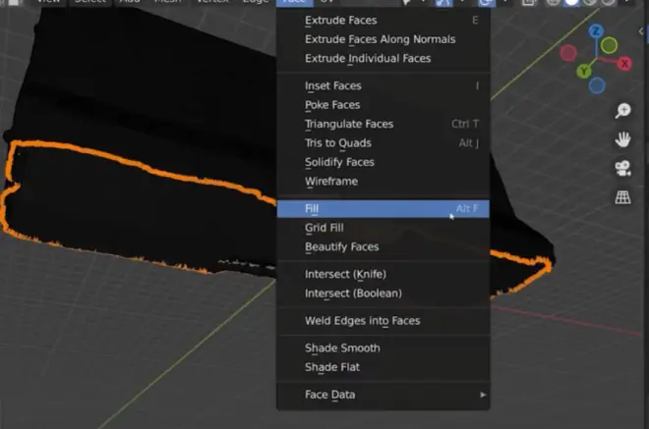Apply Shade Flat
Image resolution: width=649 pixels, height=429 pixels.
[x=383, y=367]
